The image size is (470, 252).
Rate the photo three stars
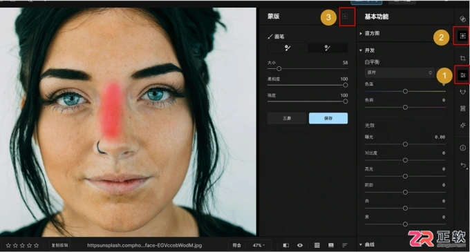(23, 245)
